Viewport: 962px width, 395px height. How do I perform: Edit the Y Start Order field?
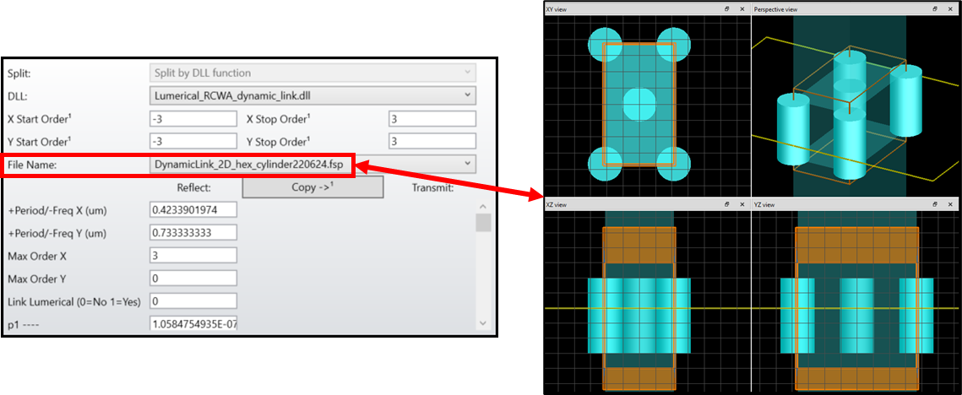point(193,141)
